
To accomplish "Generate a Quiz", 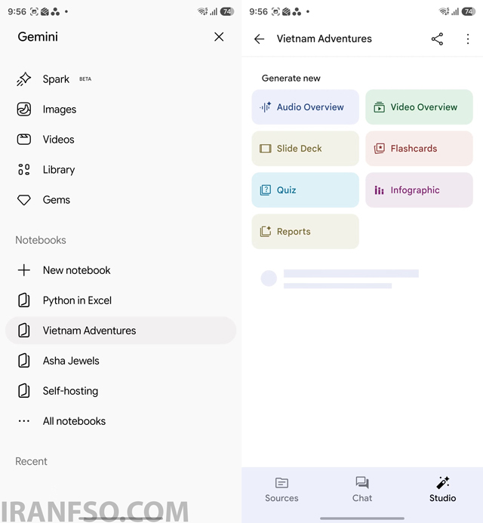I will (305, 190).
